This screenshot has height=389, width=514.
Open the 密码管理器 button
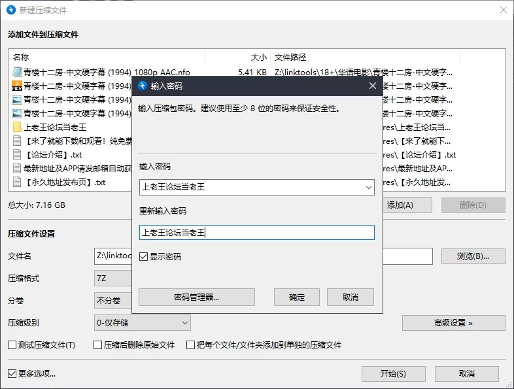tap(197, 297)
